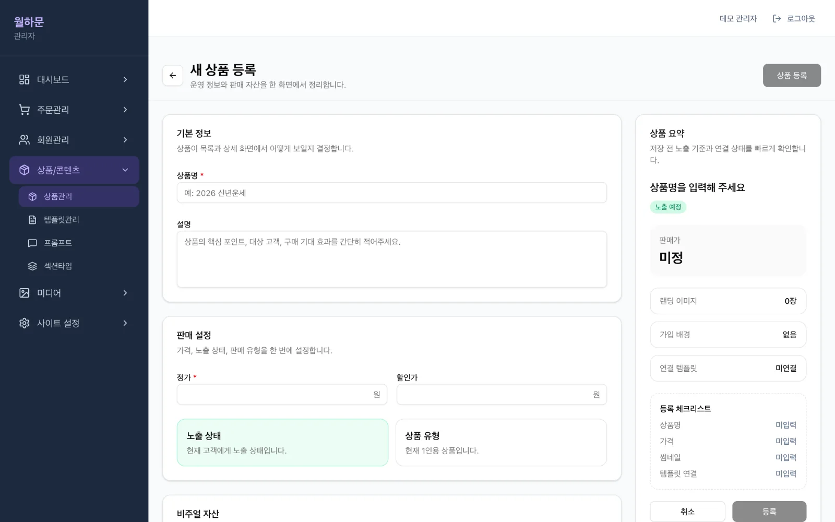Focus the 상품명 input field
The image size is (835, 522).
pos(392,193)
